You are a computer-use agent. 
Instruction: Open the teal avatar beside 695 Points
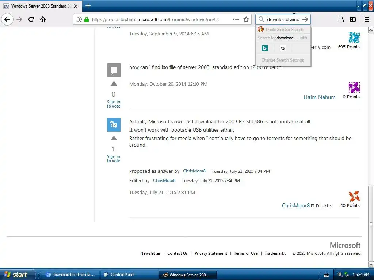point(354,38)
